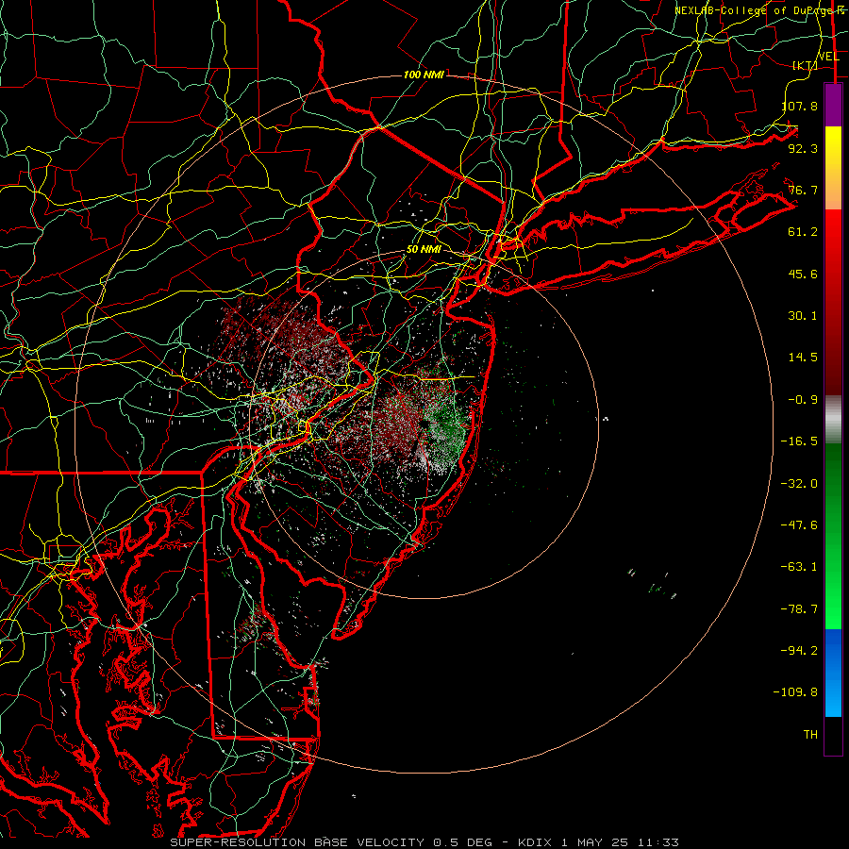Click the purple segment of the color bar
This screenshot has width=849, height=849.
(833, 105)
